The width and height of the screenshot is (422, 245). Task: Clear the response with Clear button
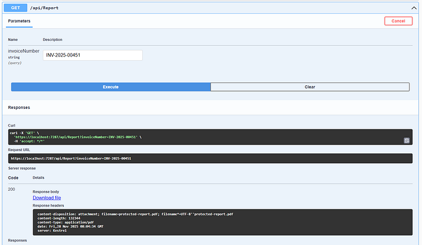point(309,87)
